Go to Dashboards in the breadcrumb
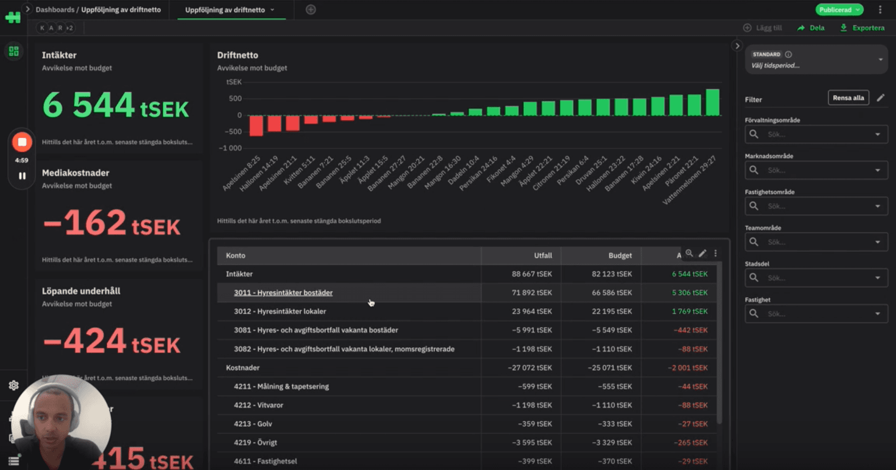Image resolution: width=896 pixels, height=470 pixels. [55, 9]
